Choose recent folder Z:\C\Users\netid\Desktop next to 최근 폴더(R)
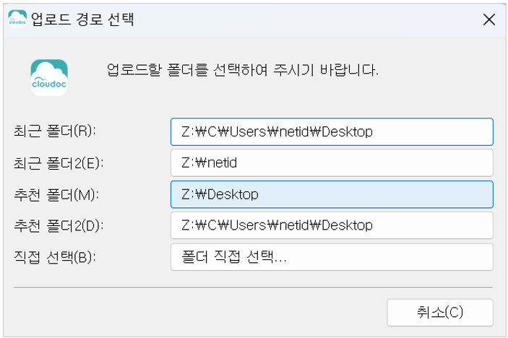508x338 pixels. coord(332,131)
